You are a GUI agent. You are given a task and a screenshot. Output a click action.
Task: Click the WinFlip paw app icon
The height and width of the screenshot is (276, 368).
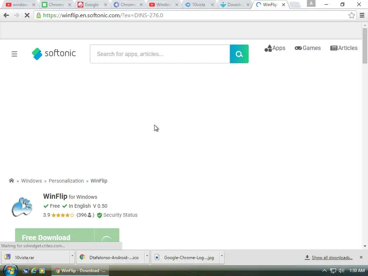click(22, 207)
